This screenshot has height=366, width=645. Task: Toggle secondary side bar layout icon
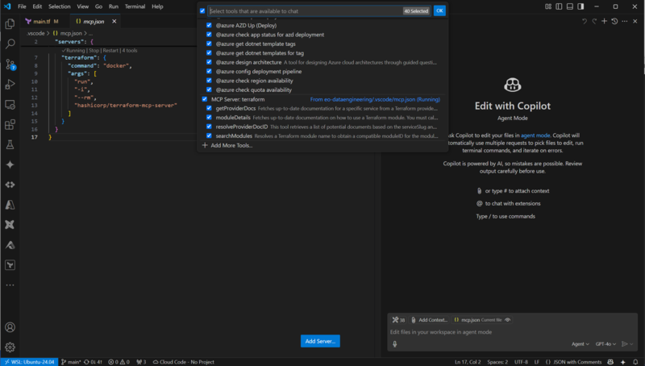(580, 6)
